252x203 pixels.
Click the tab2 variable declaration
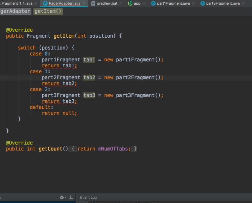(x=89, y=78)
